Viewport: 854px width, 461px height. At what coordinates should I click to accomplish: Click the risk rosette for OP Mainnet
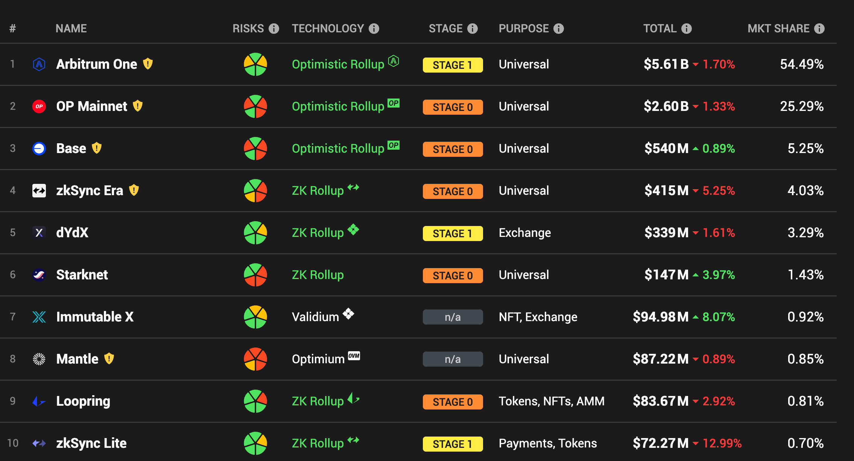point(255,106)
